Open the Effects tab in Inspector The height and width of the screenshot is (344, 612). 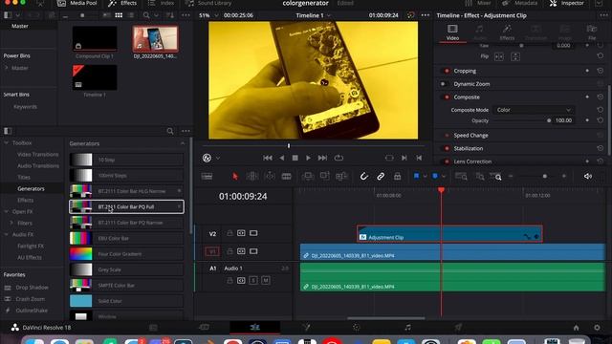507,32
